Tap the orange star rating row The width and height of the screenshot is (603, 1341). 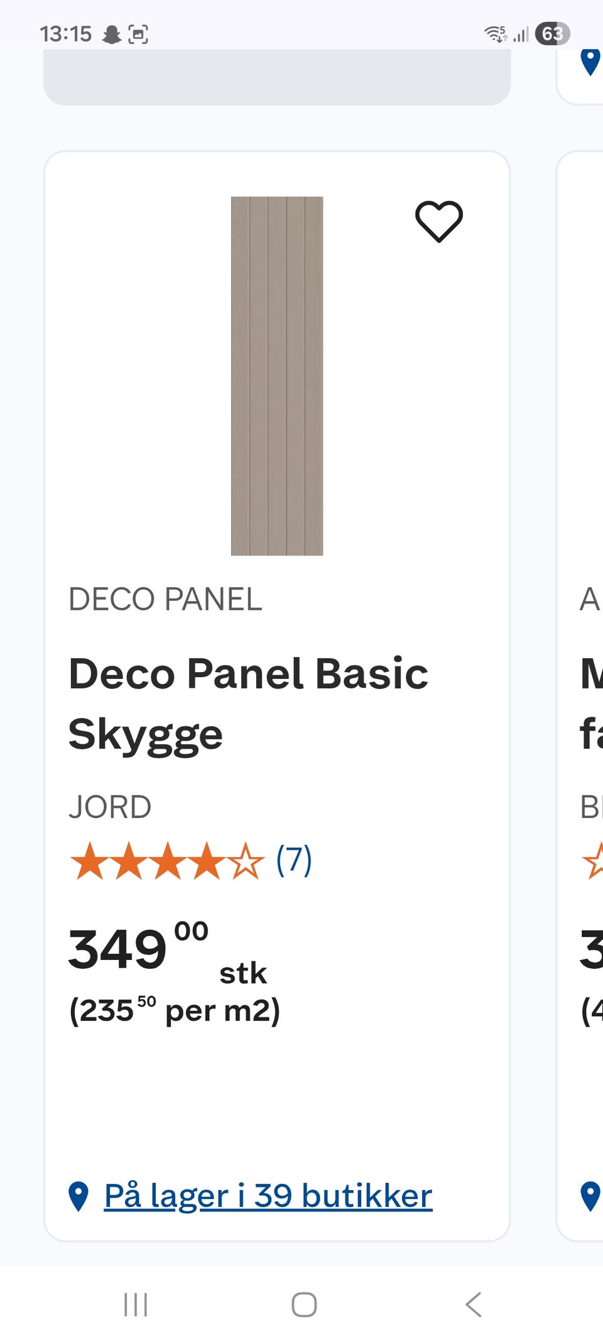click(167, 861)
